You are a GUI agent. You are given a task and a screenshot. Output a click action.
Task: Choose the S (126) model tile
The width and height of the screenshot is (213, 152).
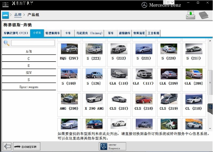(x=94, y=80)
